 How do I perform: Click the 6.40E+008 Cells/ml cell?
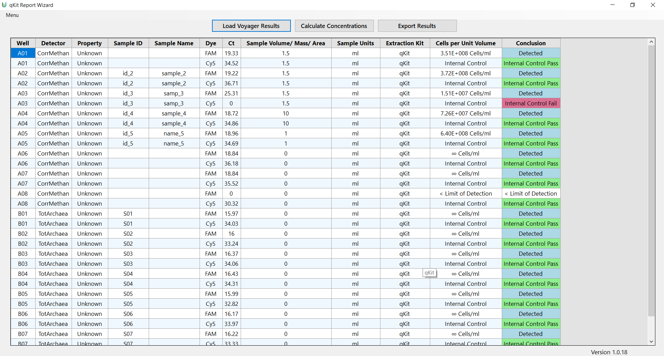pos(465,133)
